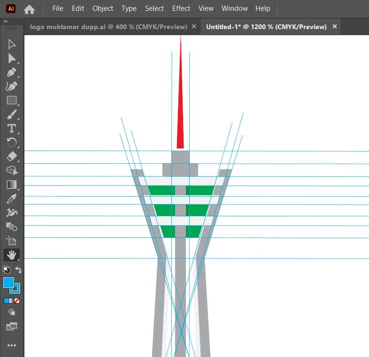Click the Illustrator Ai logo

(11, 9)
